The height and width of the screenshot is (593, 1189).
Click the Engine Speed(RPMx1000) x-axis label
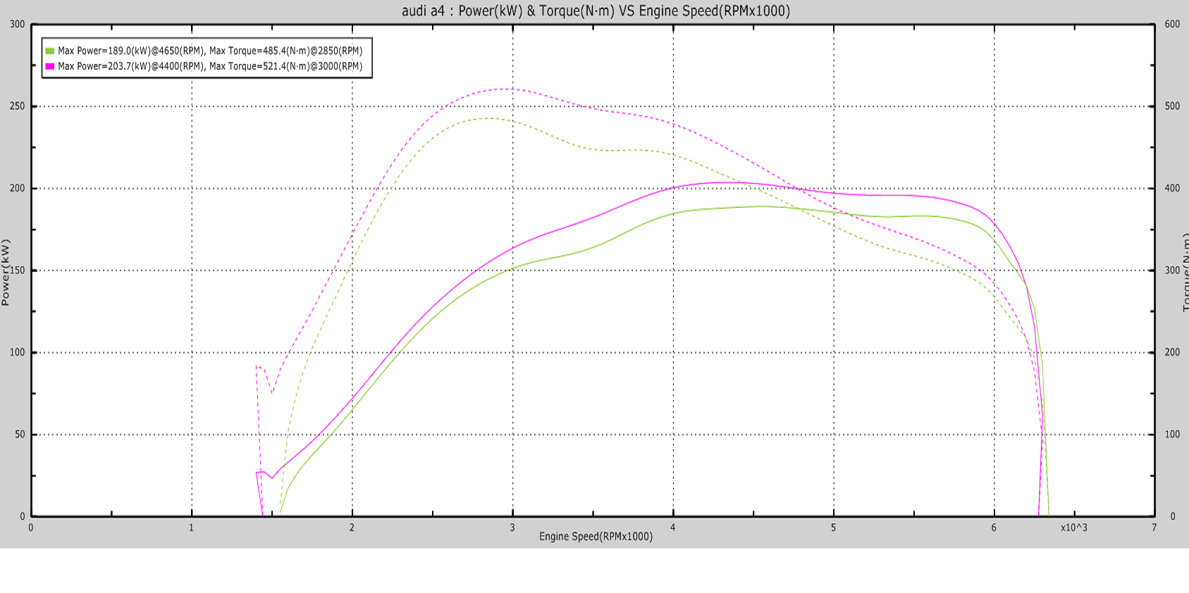tap(596, 537)
